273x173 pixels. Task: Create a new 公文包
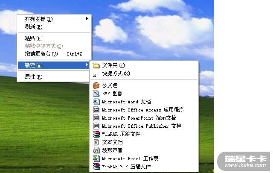(x=144, y=85)
